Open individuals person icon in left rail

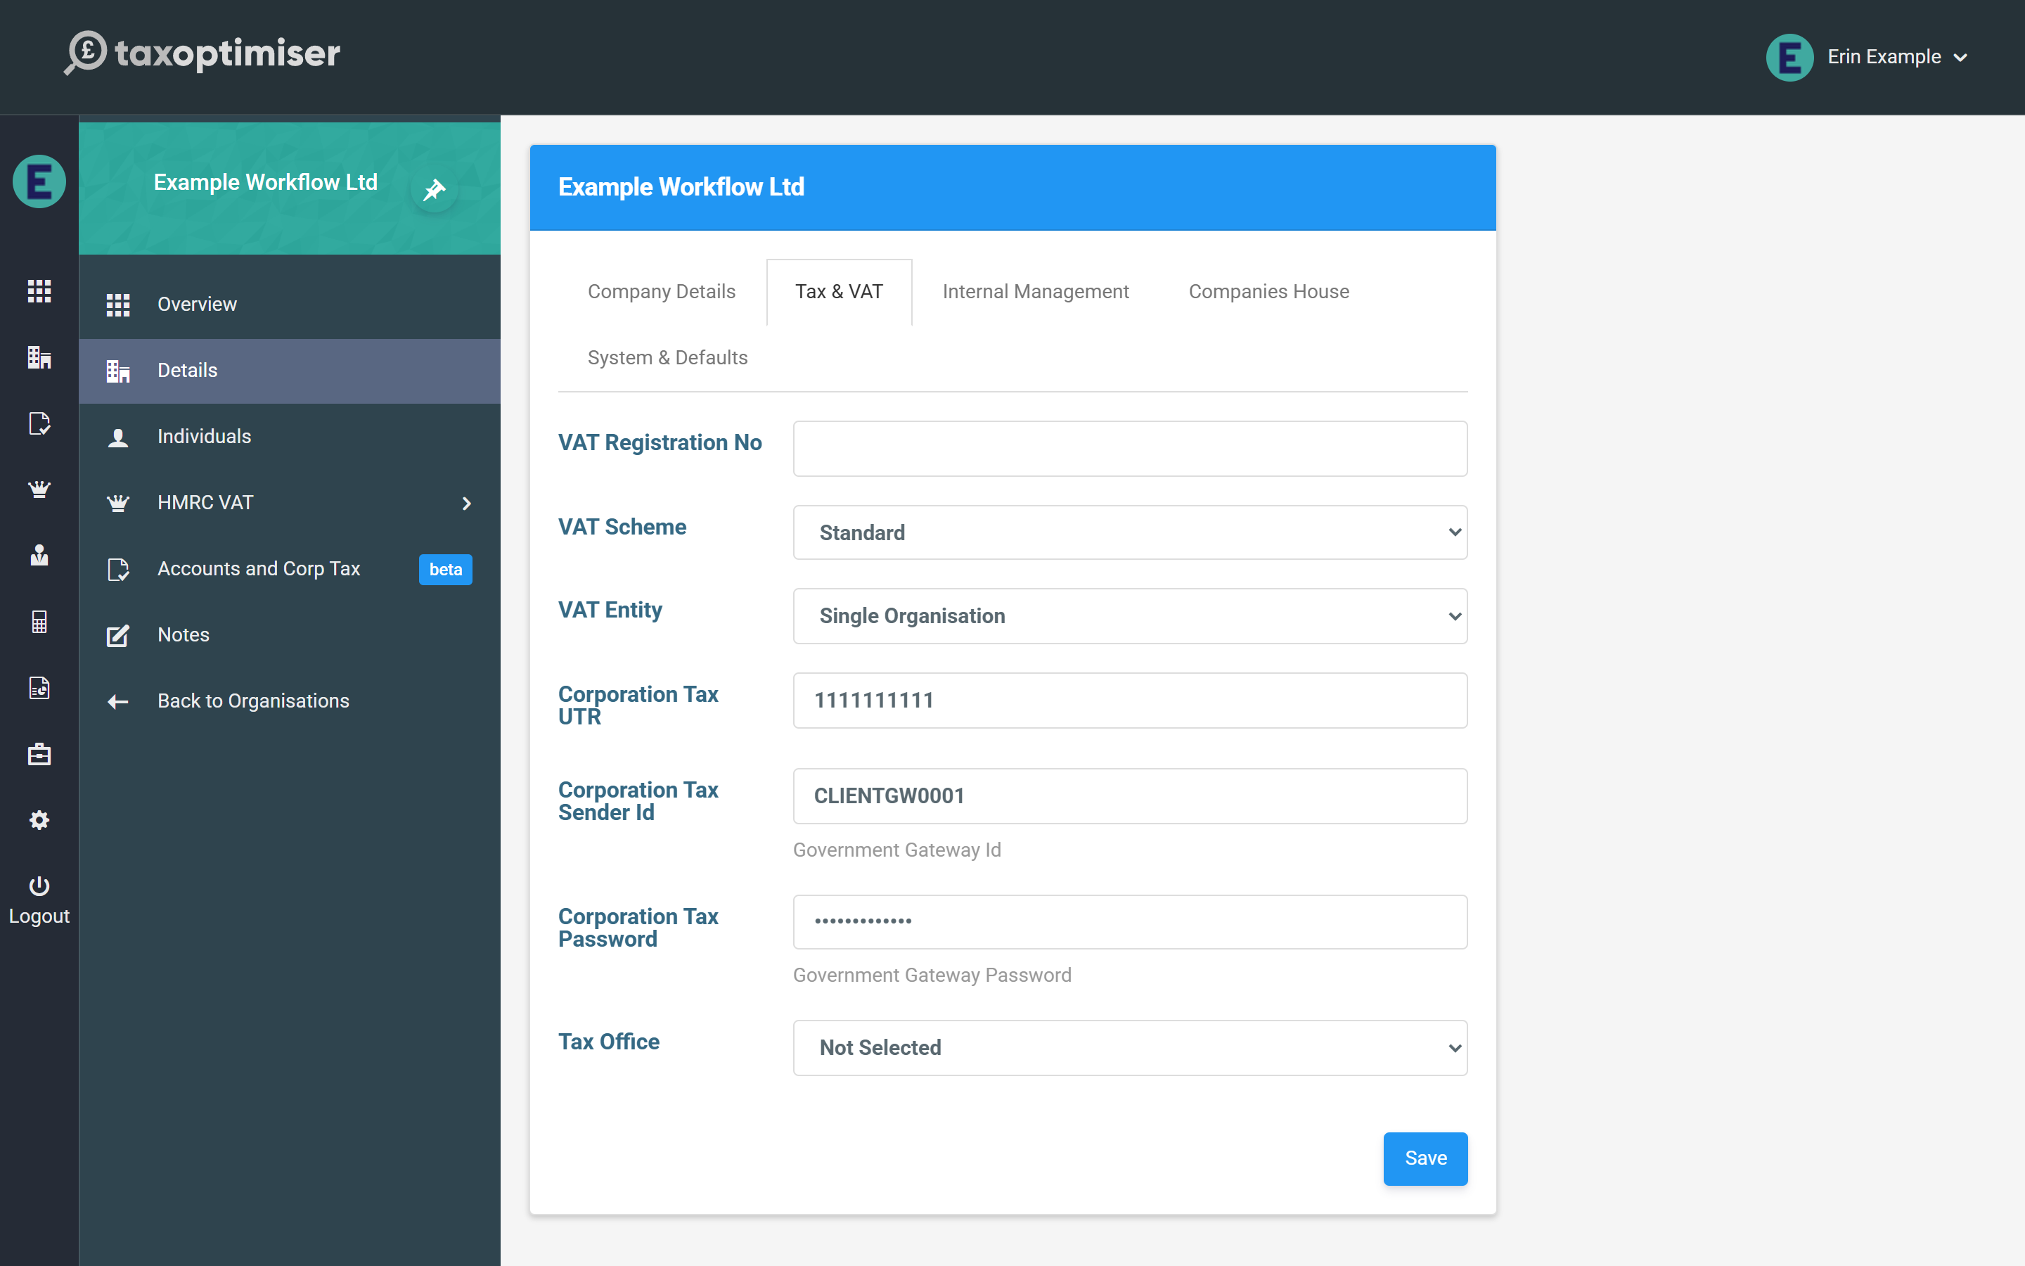tap(39, 555)
